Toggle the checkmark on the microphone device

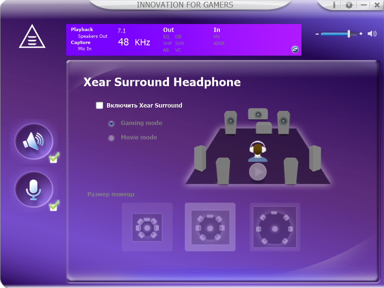pos(54,205)
